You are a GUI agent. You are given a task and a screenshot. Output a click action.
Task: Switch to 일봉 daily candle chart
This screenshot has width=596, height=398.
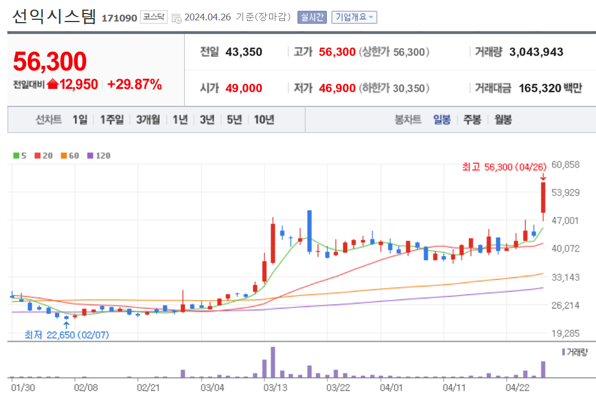[442, 119]
